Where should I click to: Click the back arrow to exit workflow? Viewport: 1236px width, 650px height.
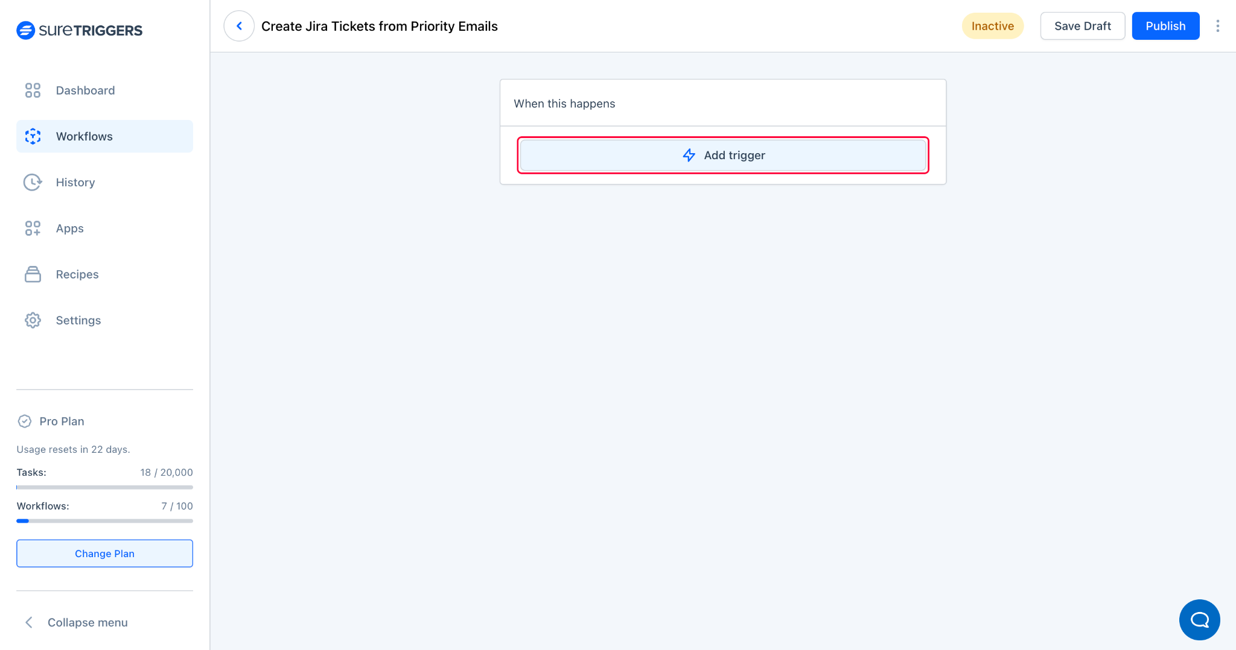coord(239,25)
